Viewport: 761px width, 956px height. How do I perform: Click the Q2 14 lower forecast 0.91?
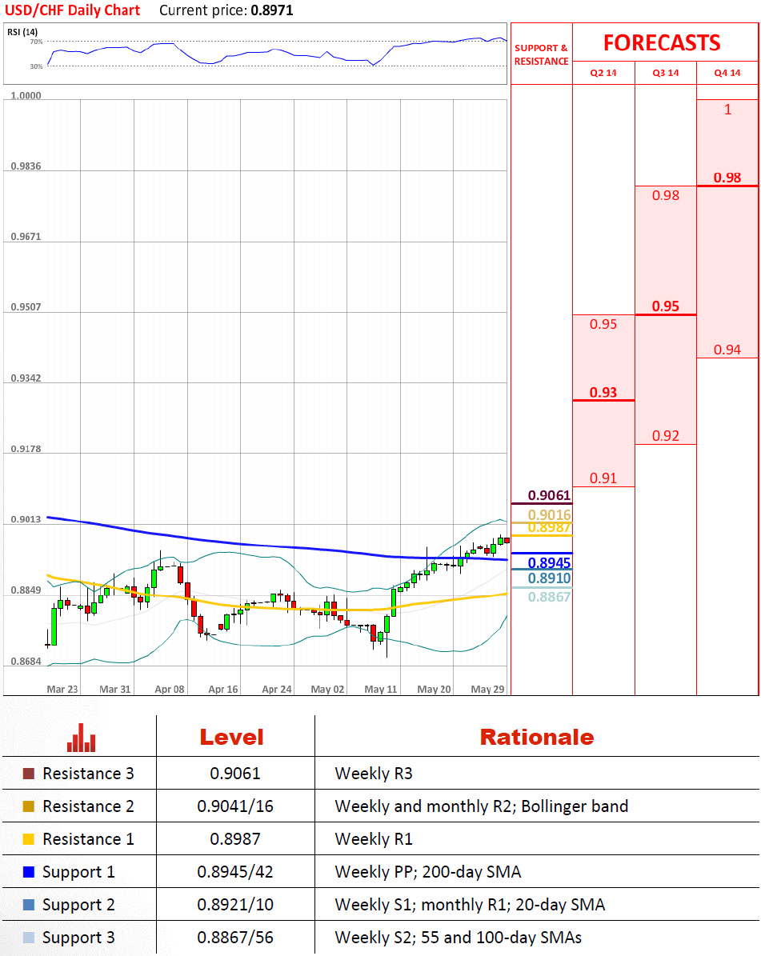click(603, 478)
